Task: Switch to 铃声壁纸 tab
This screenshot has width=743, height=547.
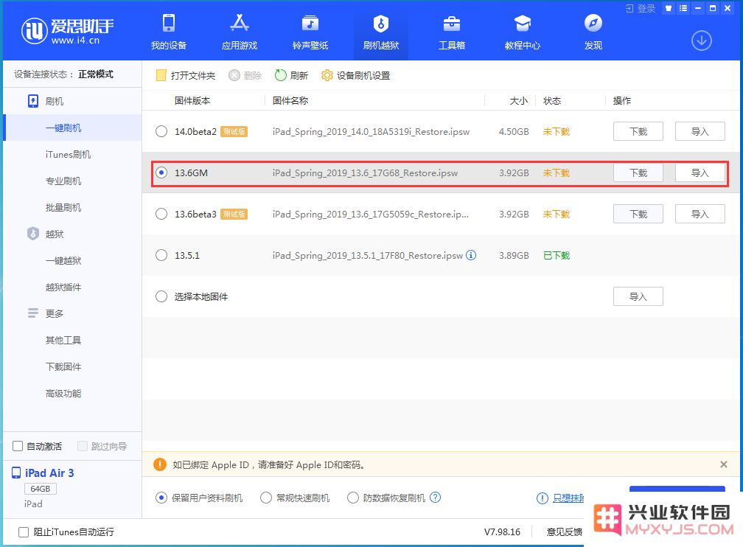Action: pyautogui.click(x=310, y=32)
